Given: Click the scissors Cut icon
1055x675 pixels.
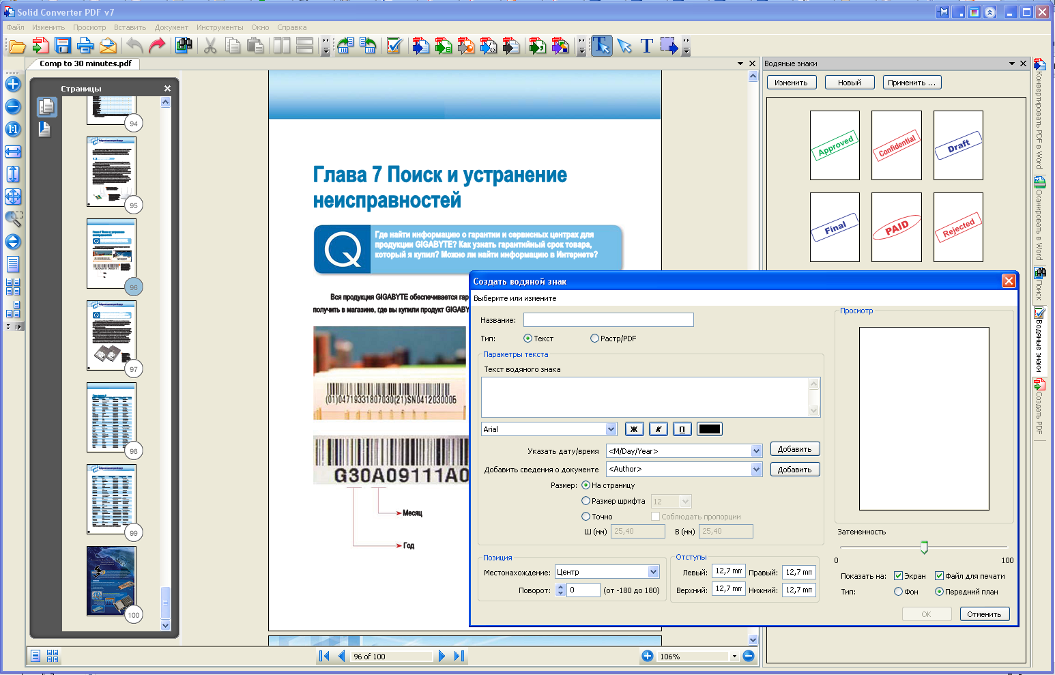Looking at the screenshot, I should (x=210, y=46).
